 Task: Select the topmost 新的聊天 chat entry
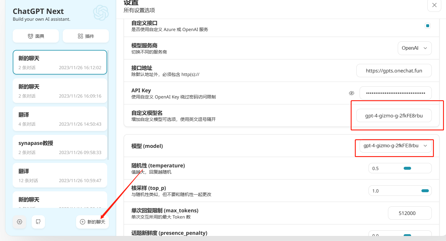click(60, 62)
